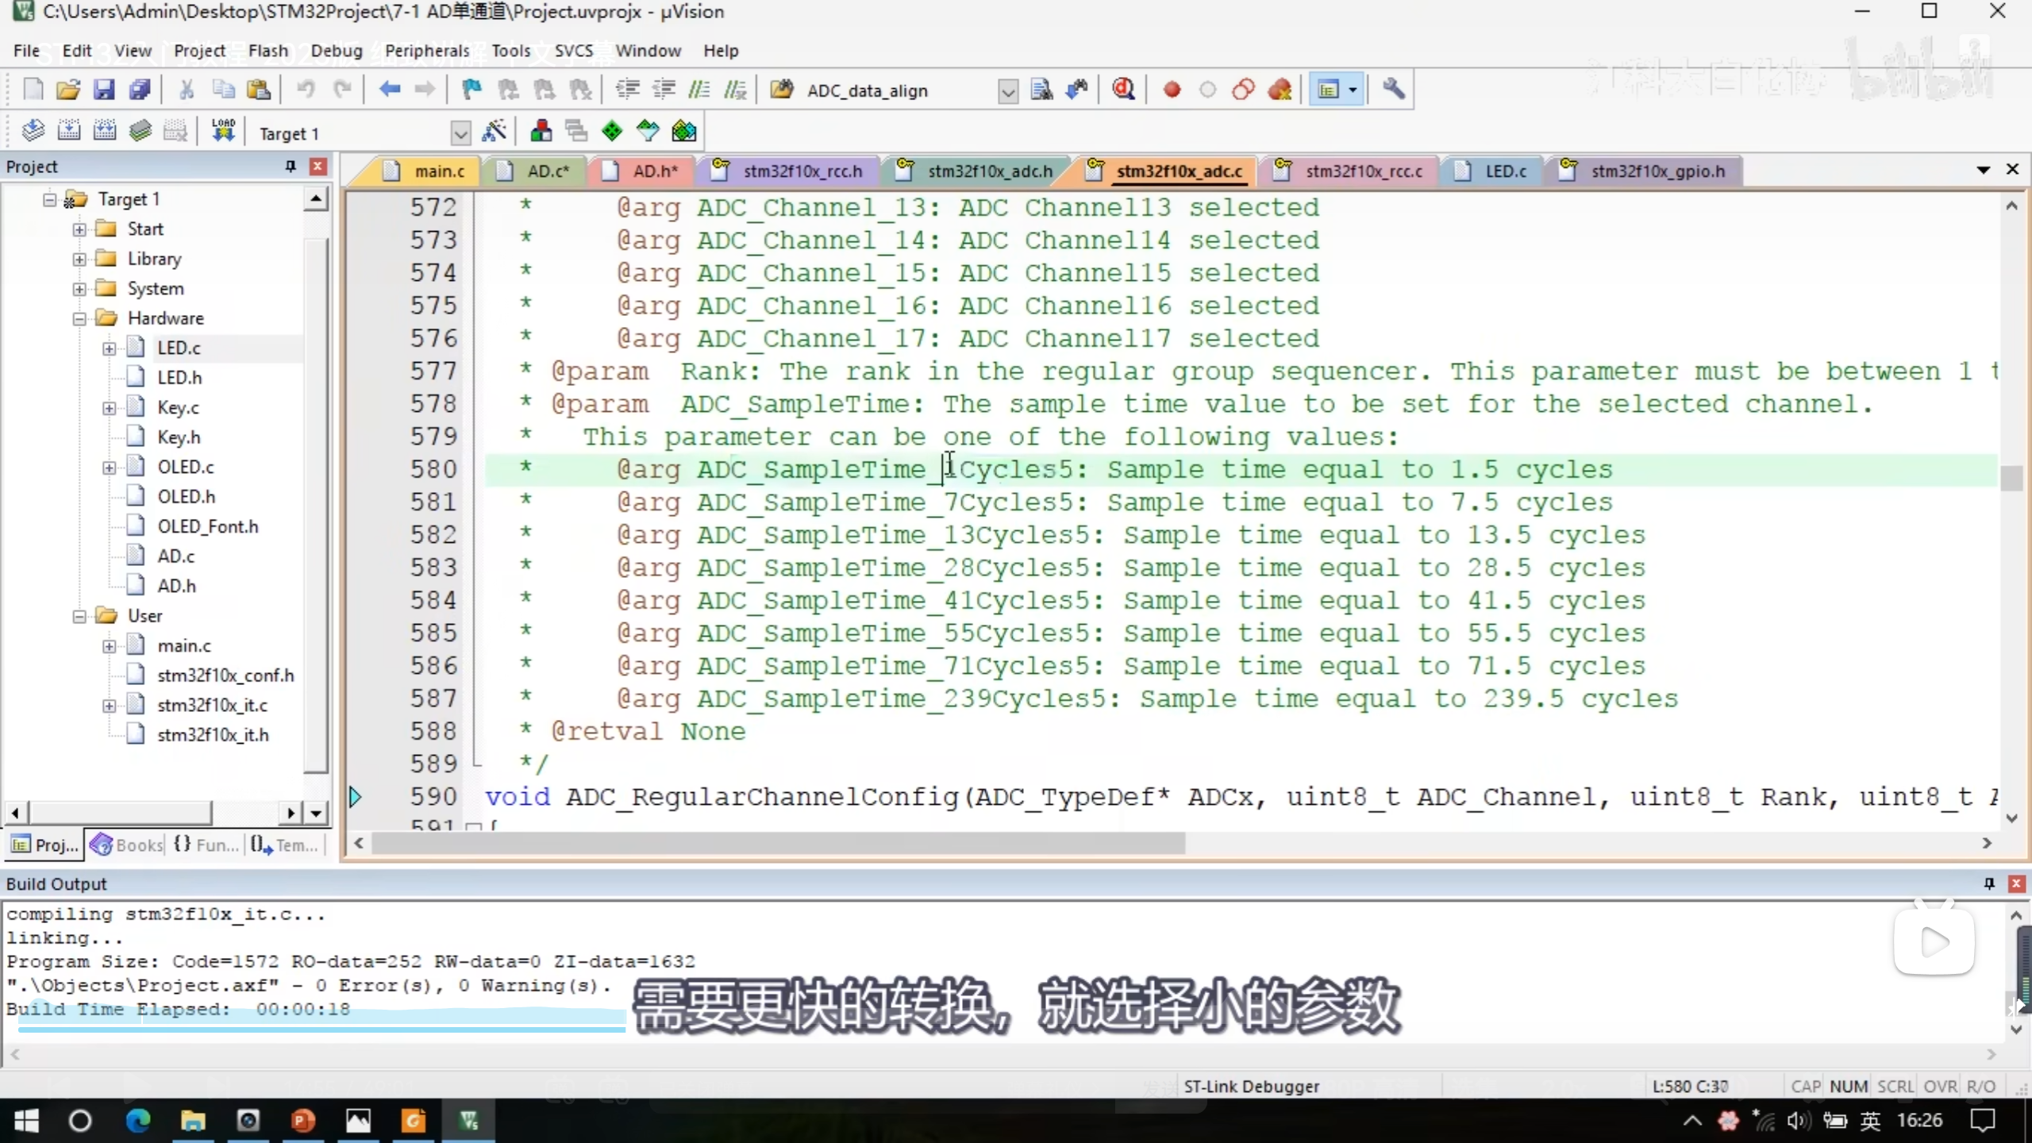Select OLED_Font.h in the project tree

pyautogui.click(x=207, y=526)
